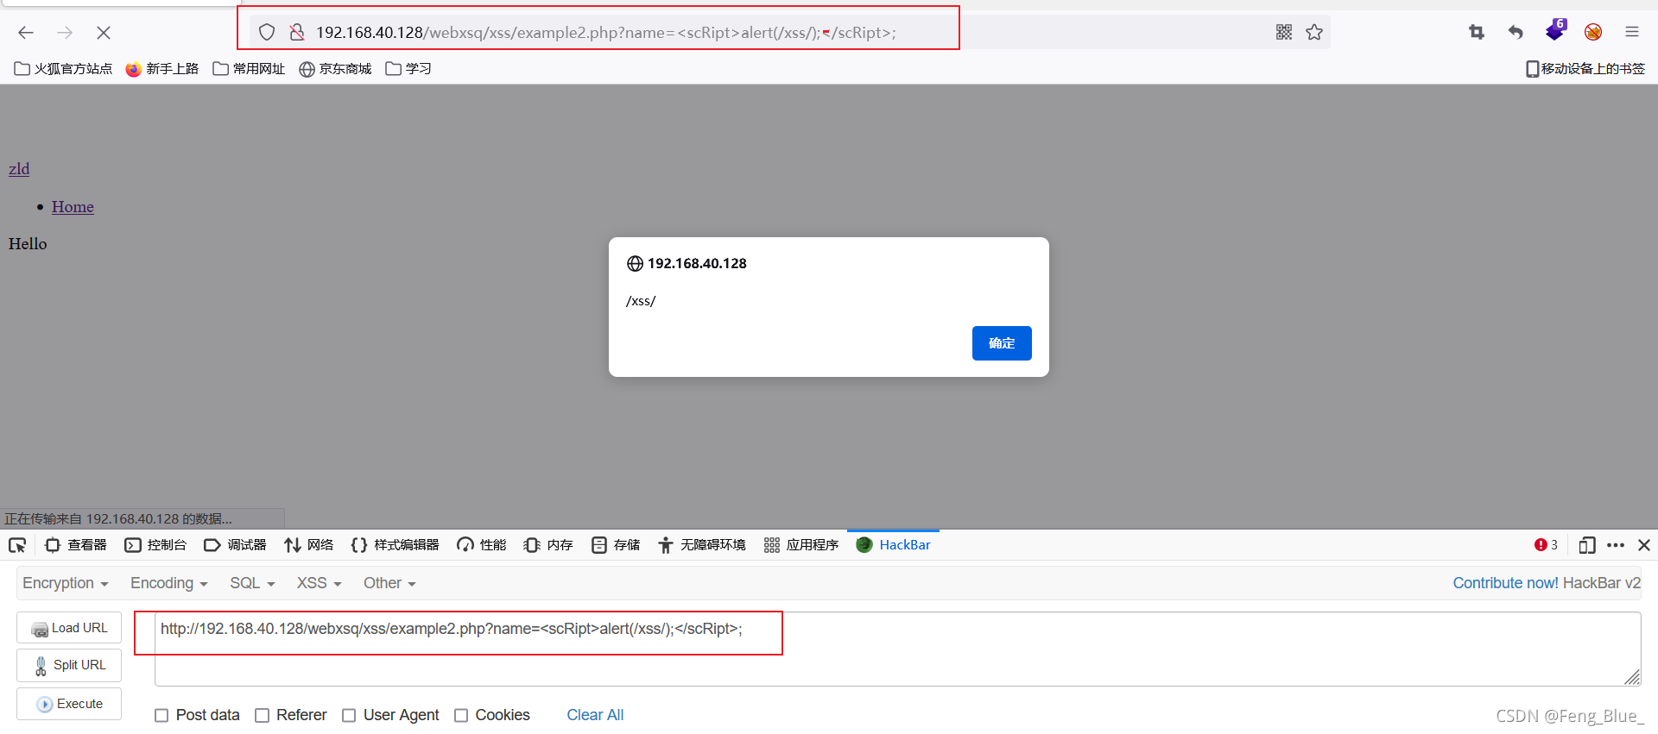Open the purple extension icon with badge

[1555, 30]
